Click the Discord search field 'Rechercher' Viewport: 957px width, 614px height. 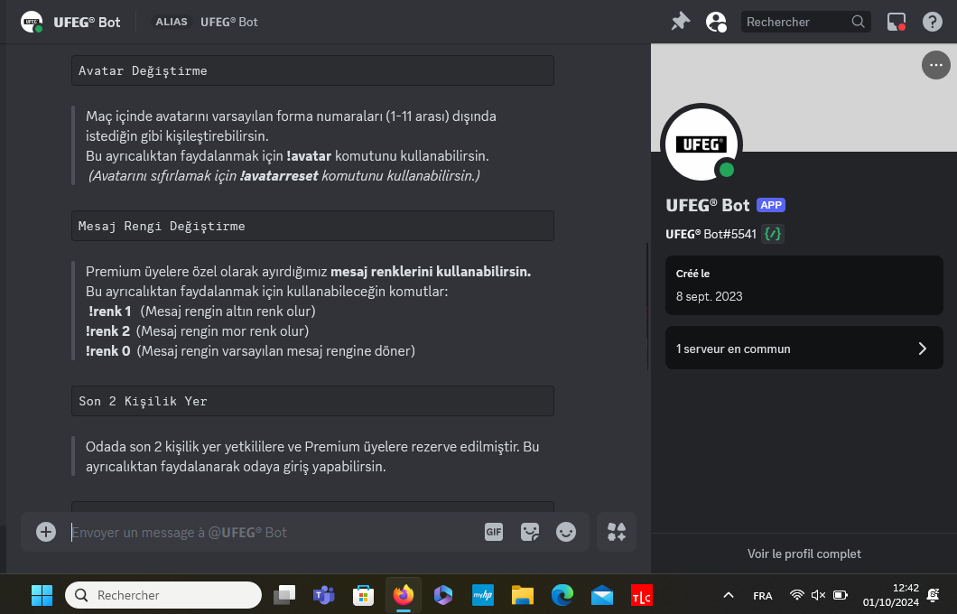point(794,22)
